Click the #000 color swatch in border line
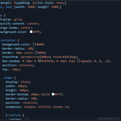 [36, 52]
